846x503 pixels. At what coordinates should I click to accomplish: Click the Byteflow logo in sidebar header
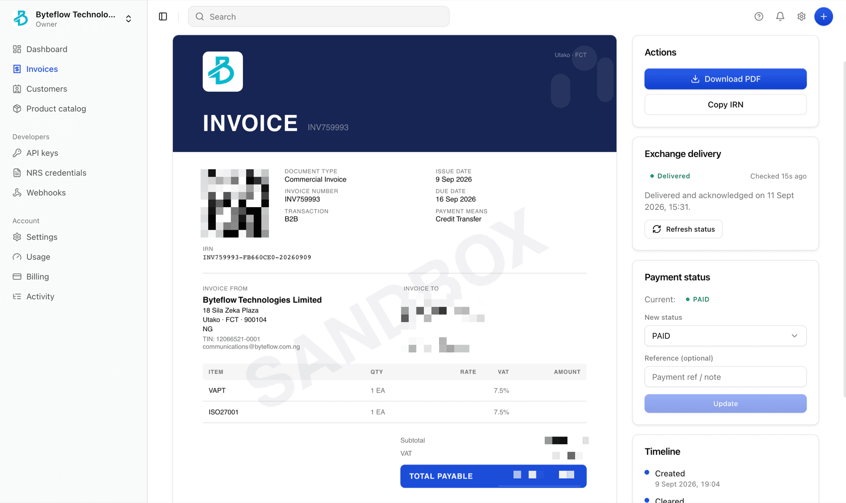coord(21,18)
